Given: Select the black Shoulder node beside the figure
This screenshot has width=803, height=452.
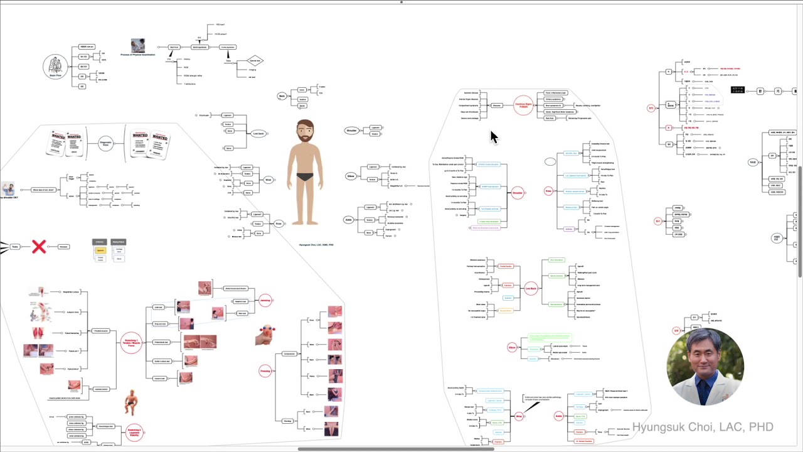Looking at the screenshot, I should (351, 131).
